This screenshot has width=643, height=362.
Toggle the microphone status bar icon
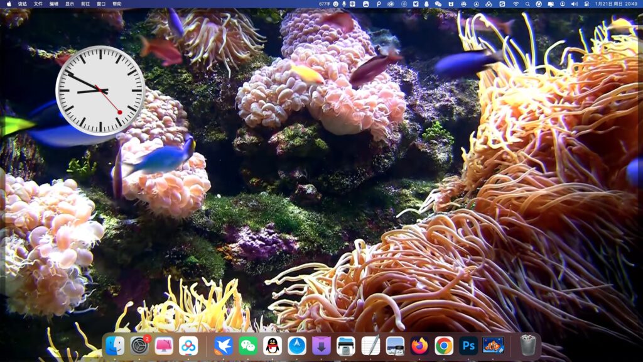click(x=344, y=5)
